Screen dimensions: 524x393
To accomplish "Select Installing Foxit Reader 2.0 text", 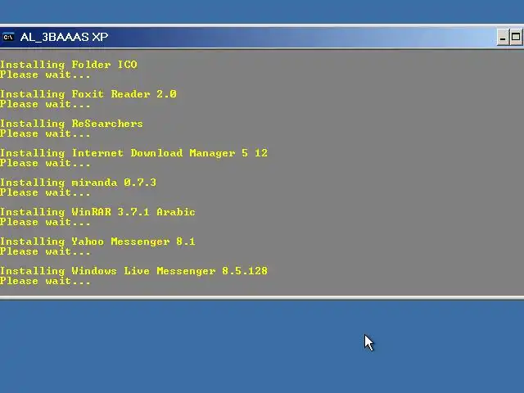I will click(x=88, y=94).
